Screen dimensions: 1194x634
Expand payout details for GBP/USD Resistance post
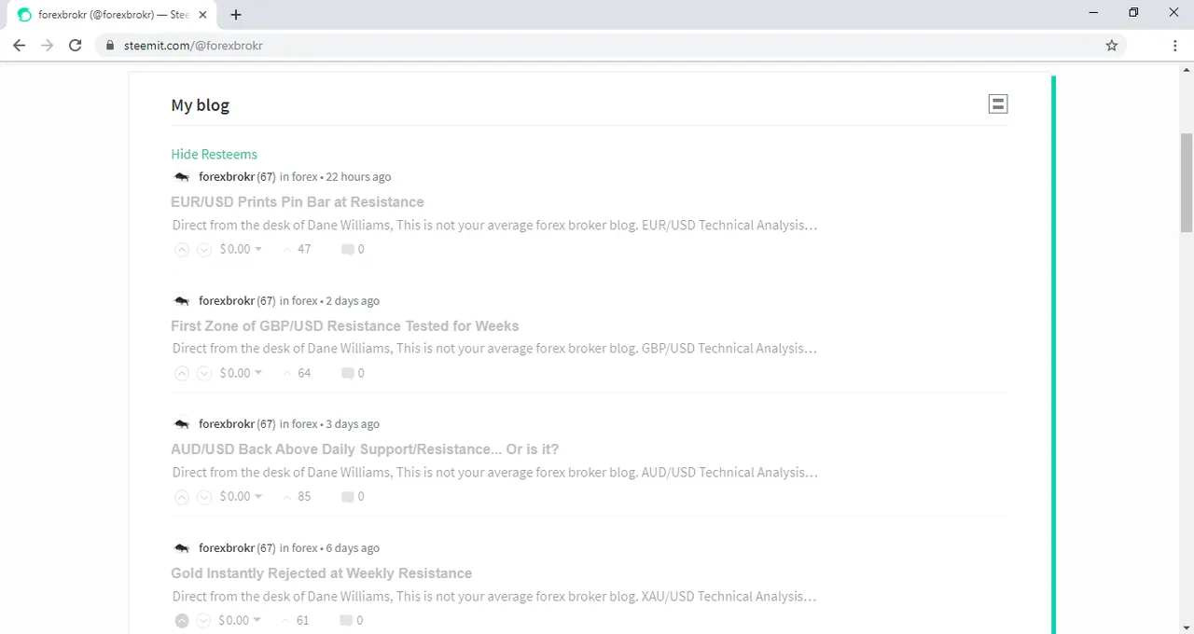tap(241, 373)
